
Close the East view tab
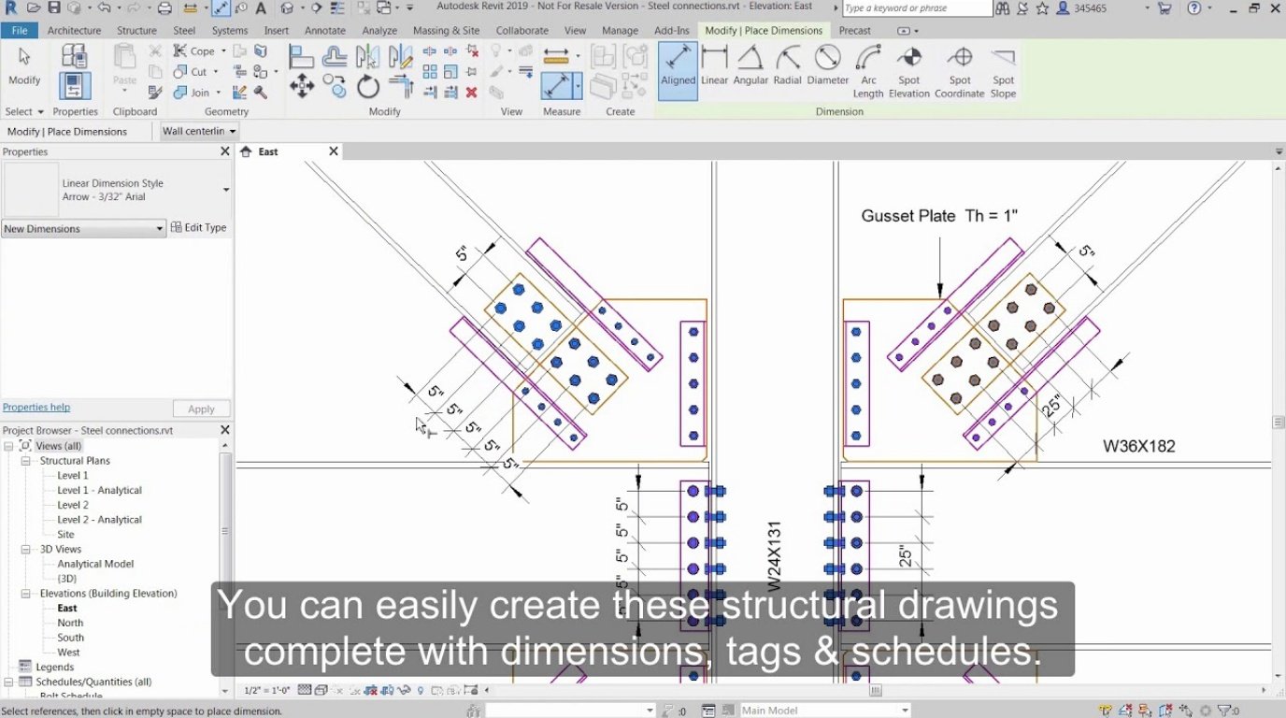click(334, 151)
